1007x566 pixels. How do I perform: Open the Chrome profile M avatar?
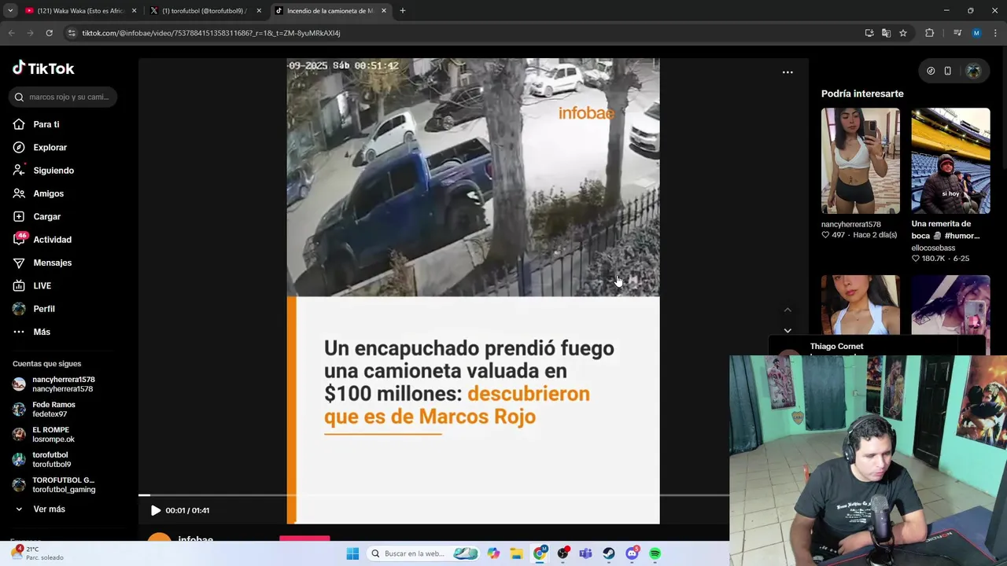976,33
